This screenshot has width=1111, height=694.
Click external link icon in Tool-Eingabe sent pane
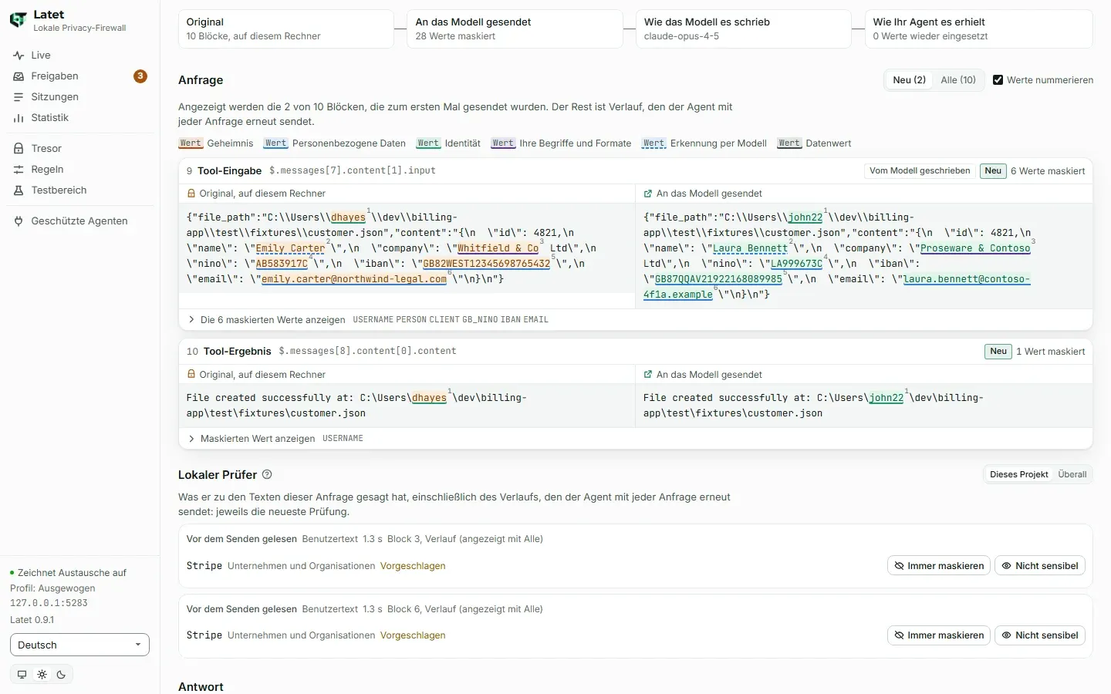coord(648,194)
